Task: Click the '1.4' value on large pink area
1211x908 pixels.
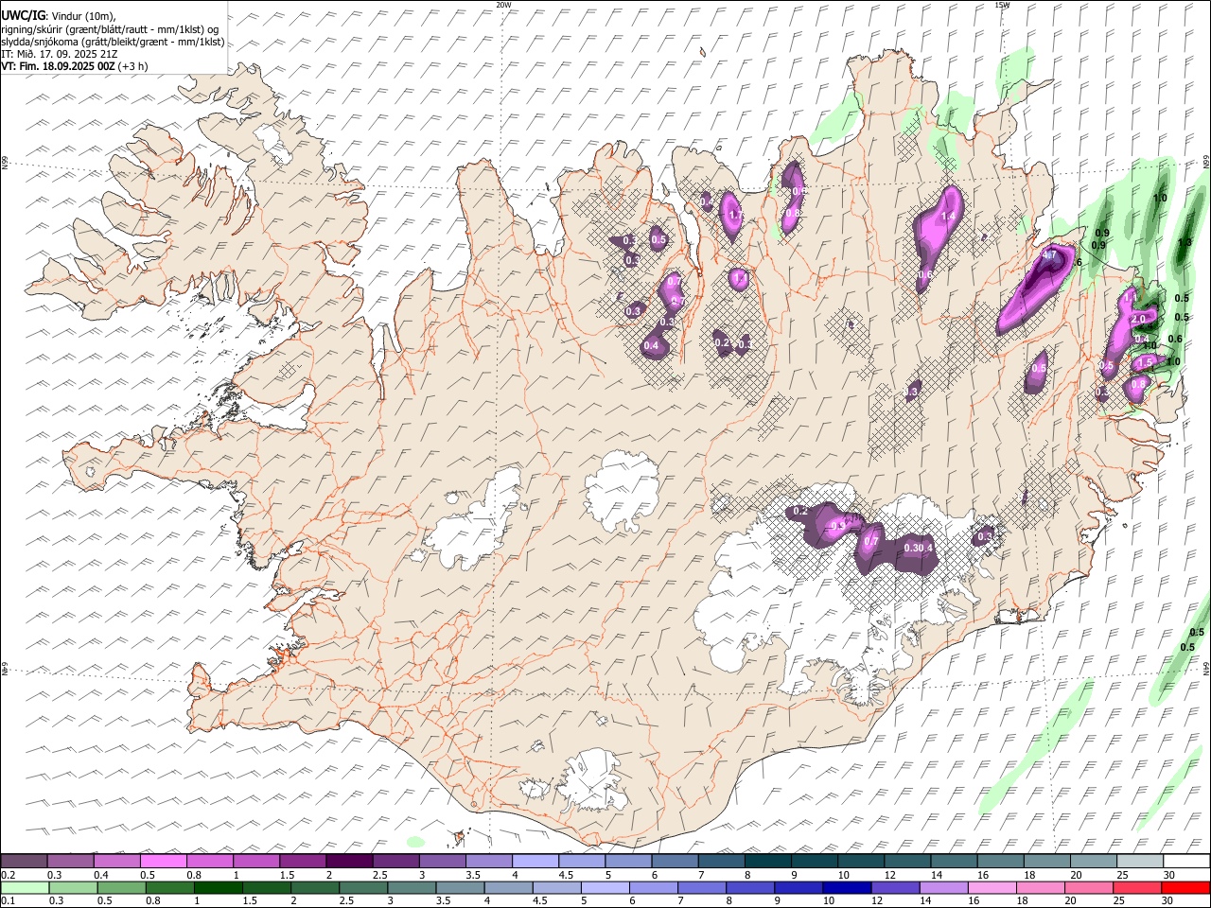Action: pyautogui.click(x=948, y=217)
